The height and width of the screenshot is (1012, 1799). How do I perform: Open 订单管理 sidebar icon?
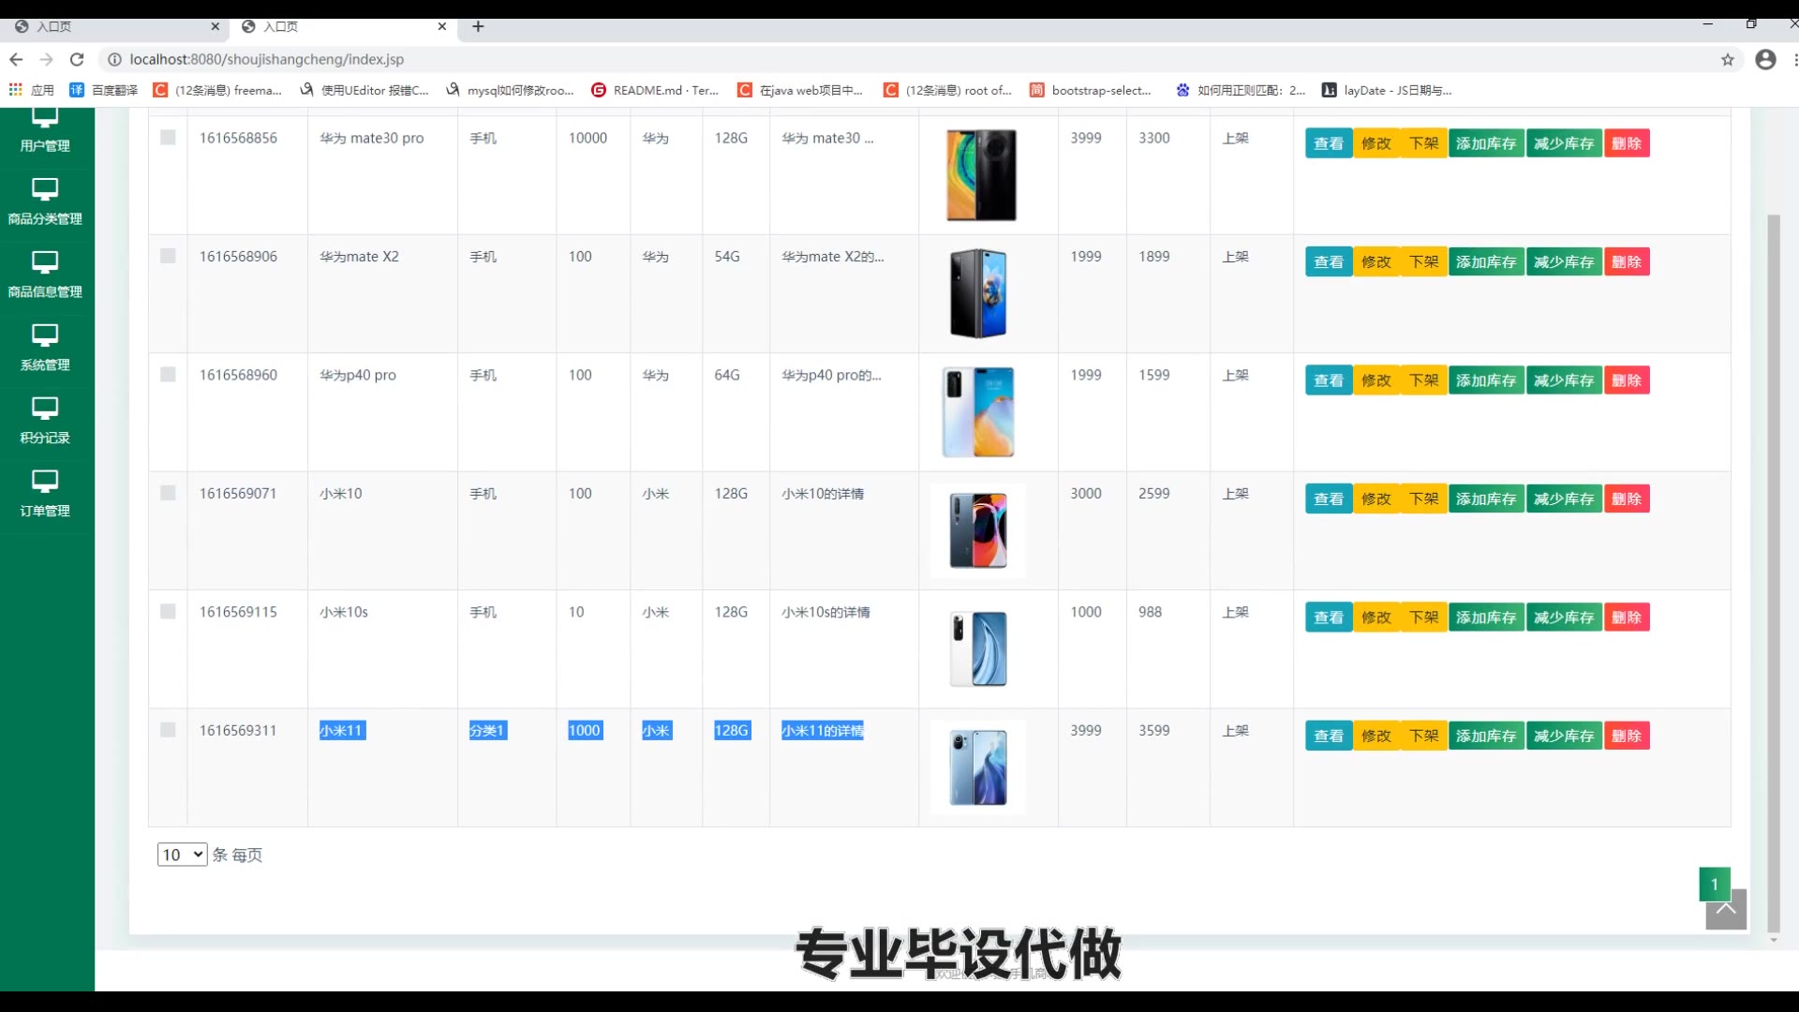[x=45, y=482]
